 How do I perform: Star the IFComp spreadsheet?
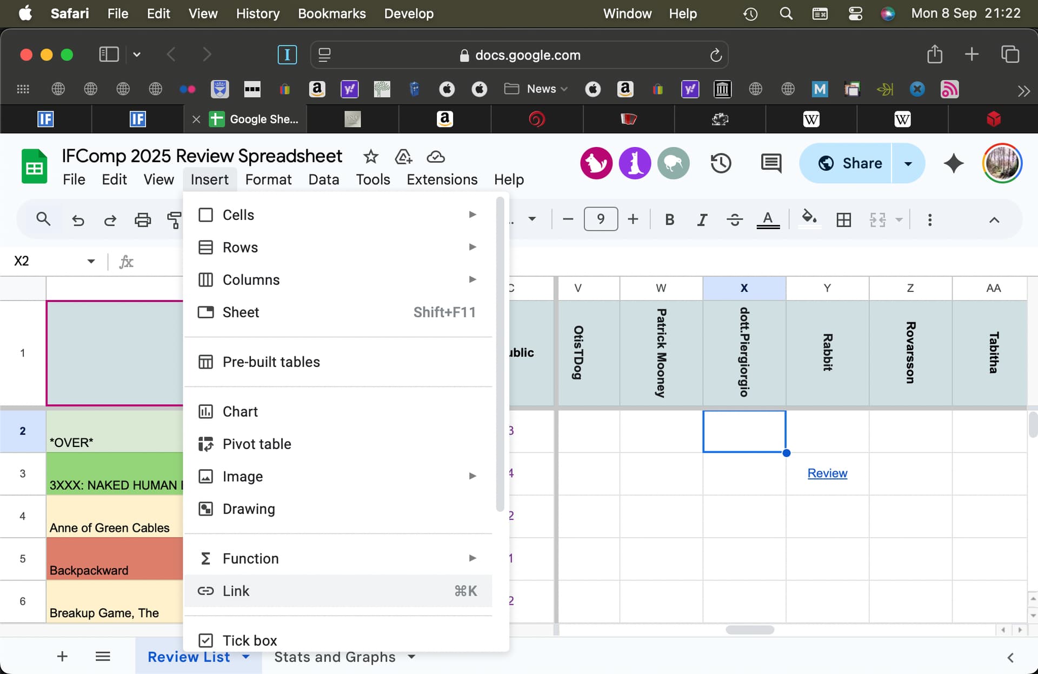pyautogui.click(x=370, y=157)
